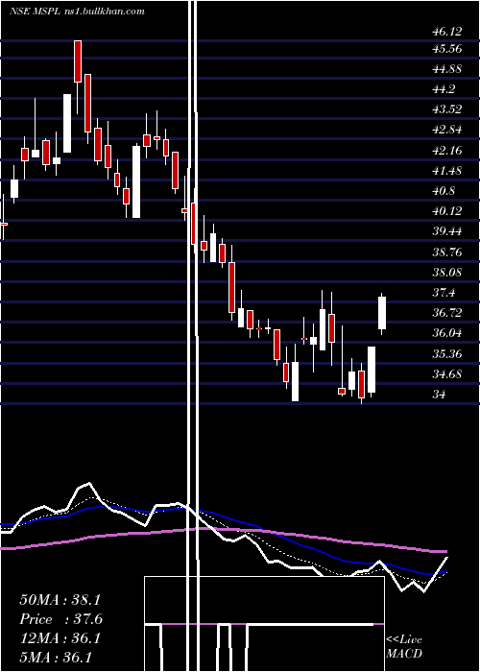Click the 41.48 price axis label

[x=447, y=171]
